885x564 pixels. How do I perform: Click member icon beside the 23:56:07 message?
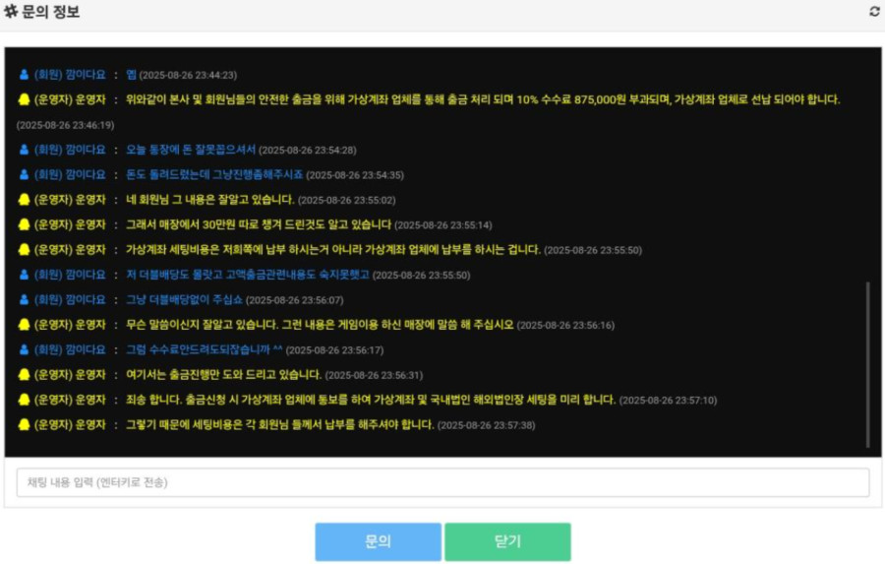point(24,299)
